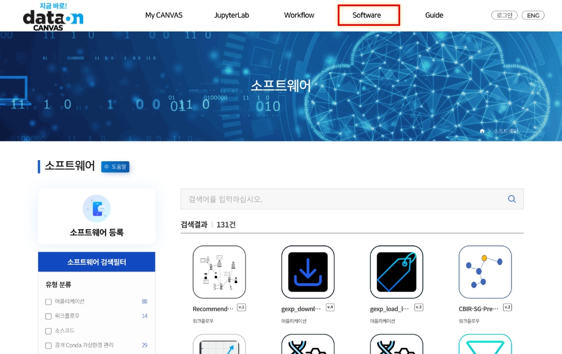This screenshot has width=562, height=354.
Task: Click the 유형 분류 heading
Action: tap(58, 284)
